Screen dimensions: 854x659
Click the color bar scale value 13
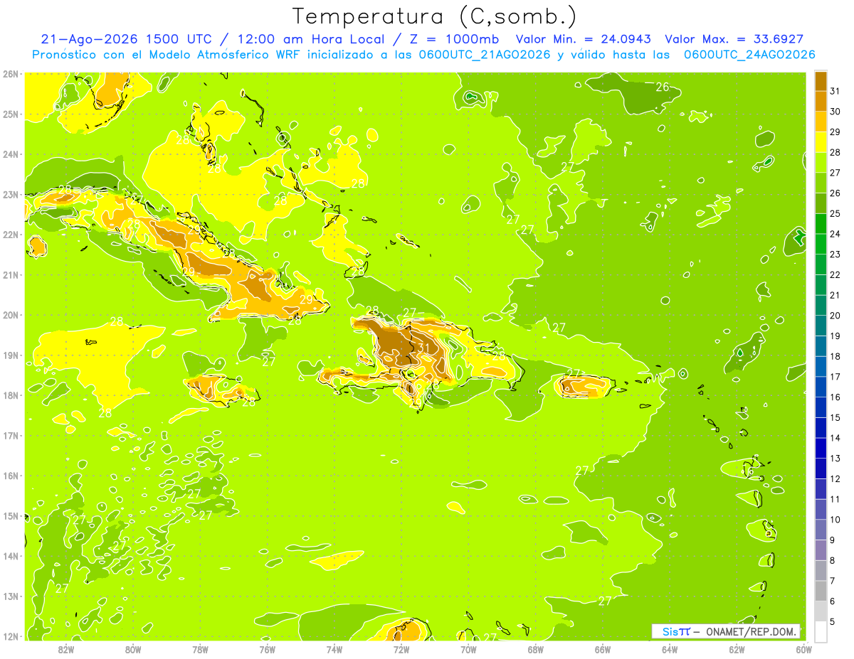click(x=835, y=458)
